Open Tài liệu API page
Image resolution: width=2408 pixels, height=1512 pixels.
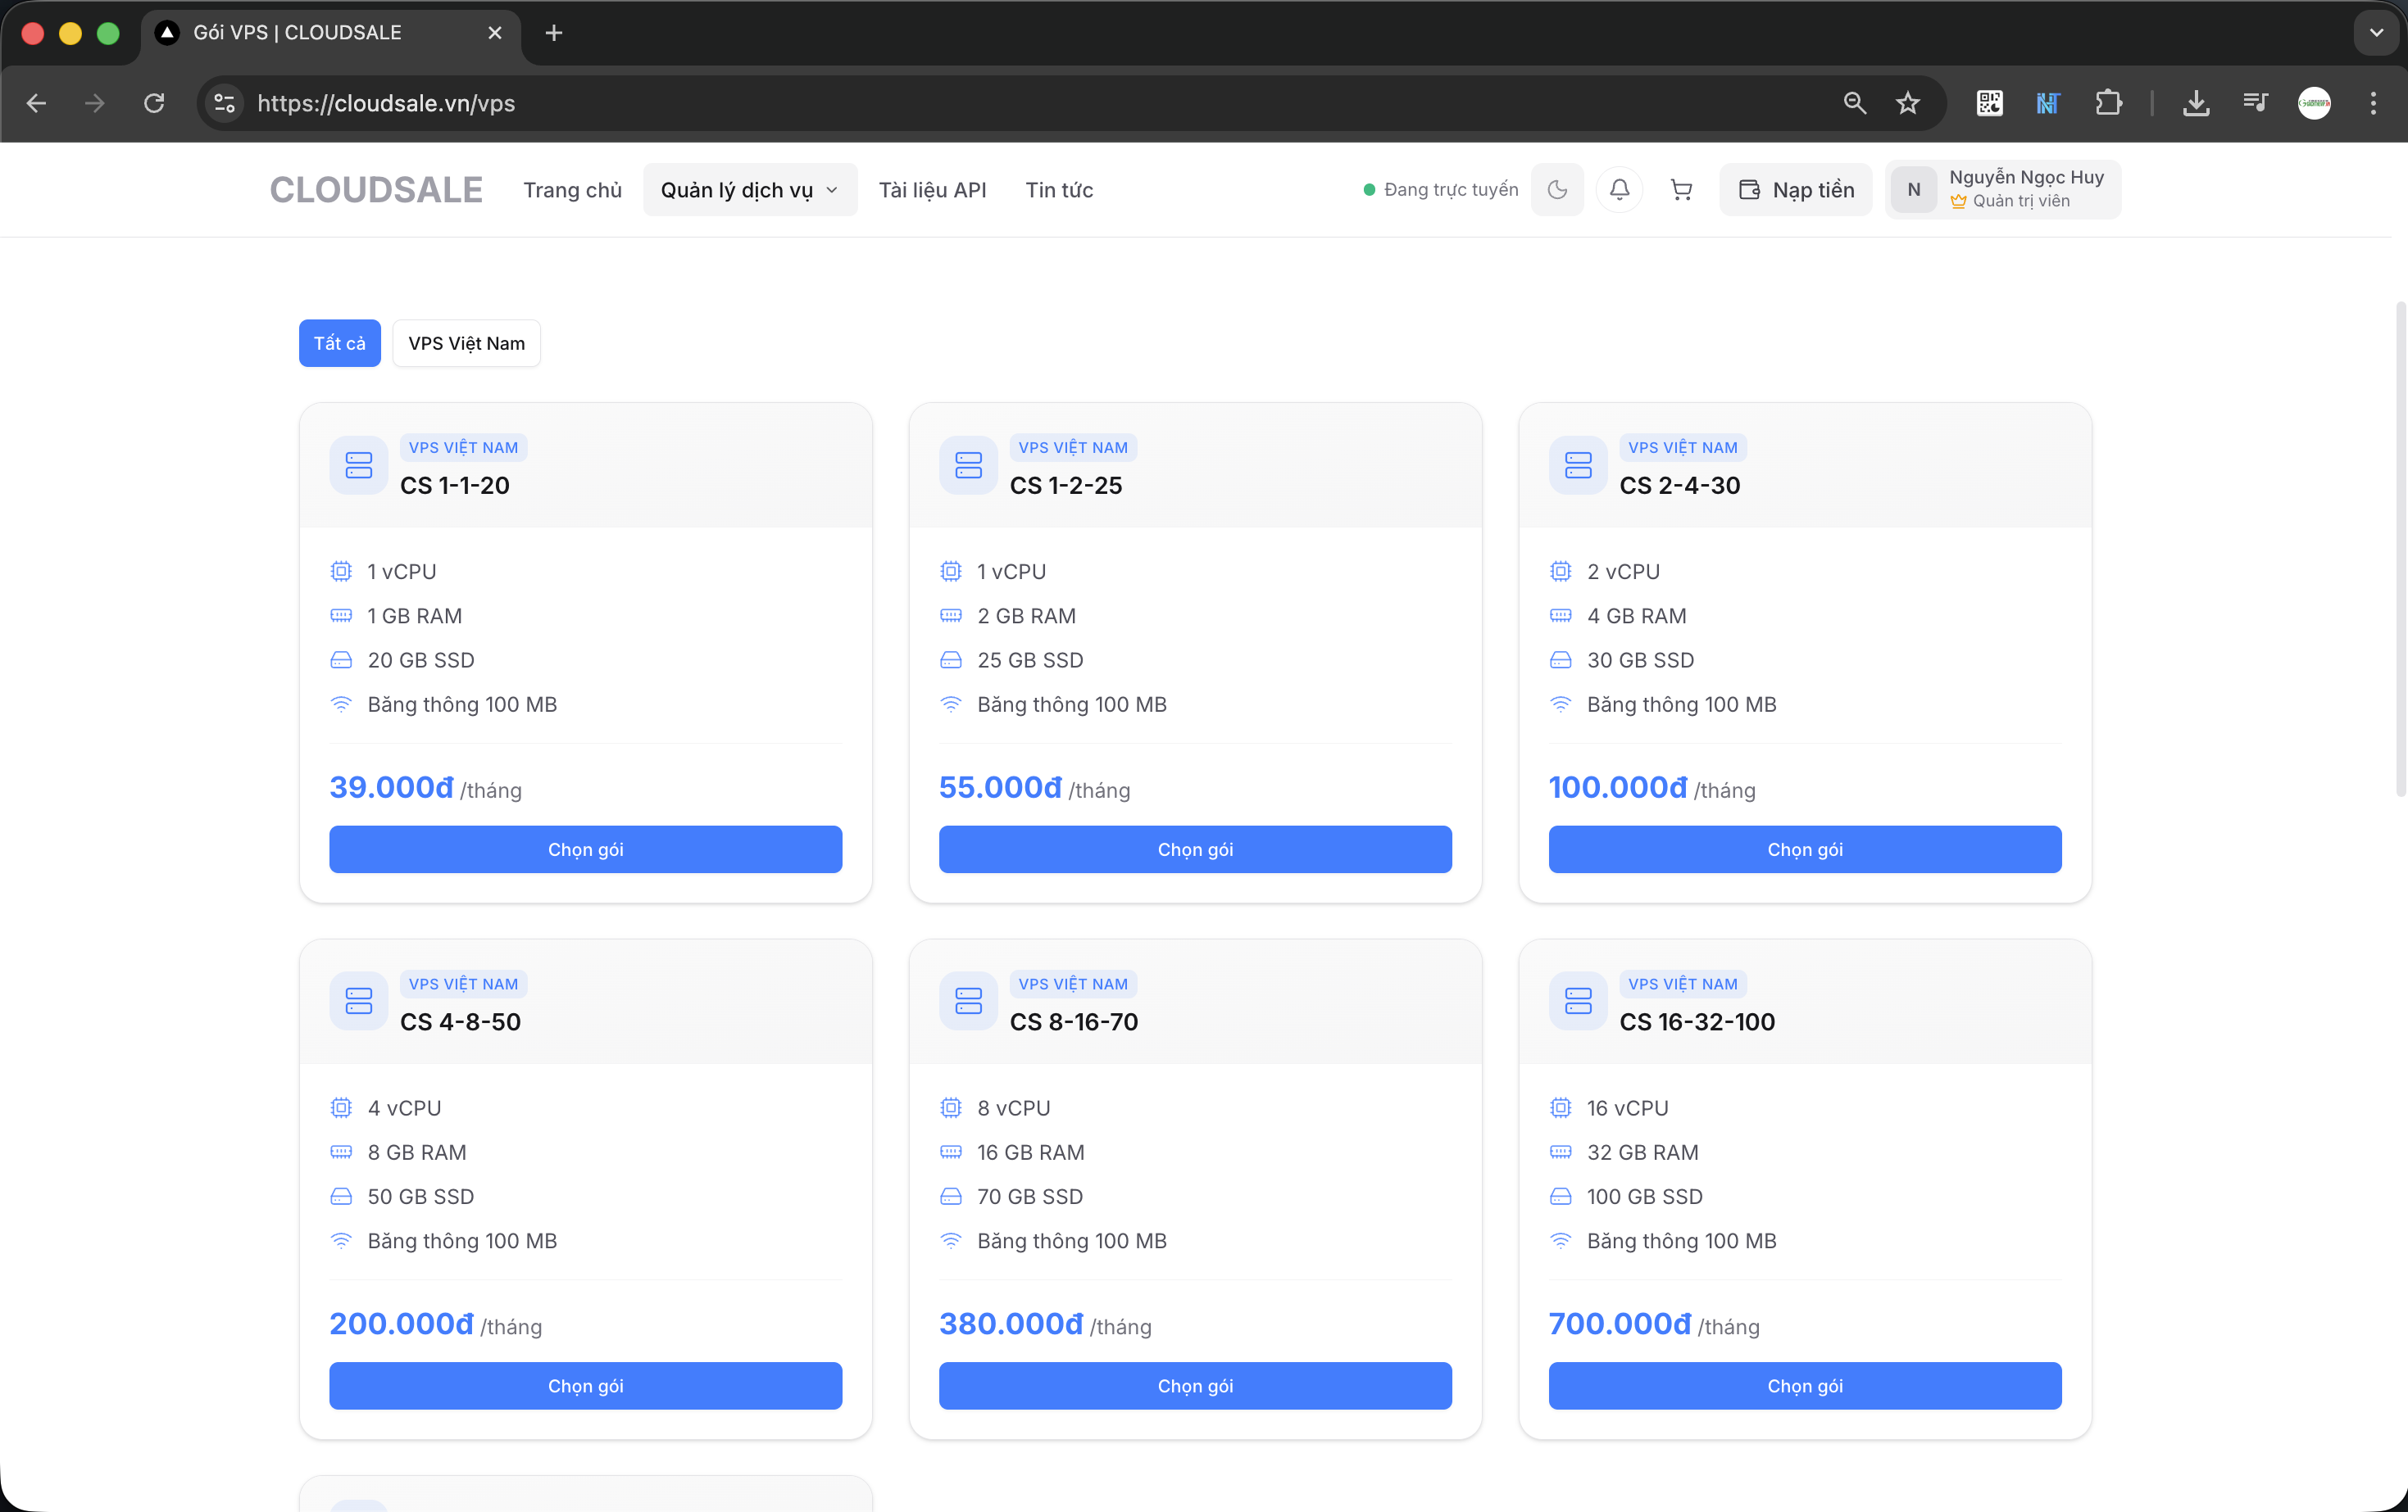click(x=932, y=190)
